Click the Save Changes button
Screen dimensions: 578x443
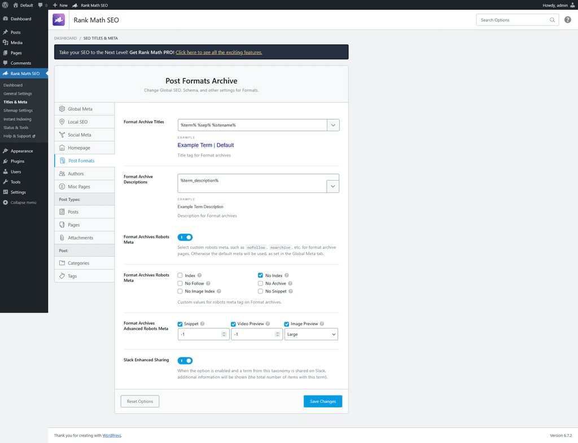pyautogui.click(x=323, y=401)
